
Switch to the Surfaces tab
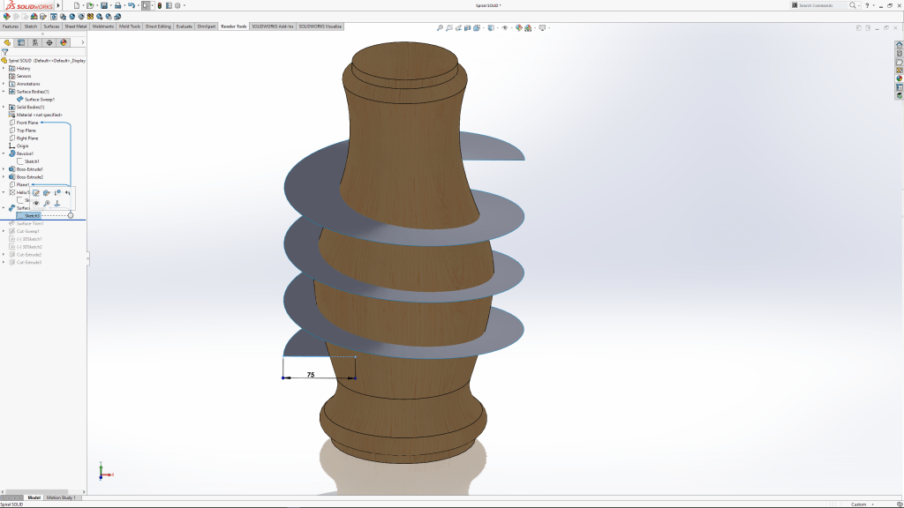tap(52, 26)
